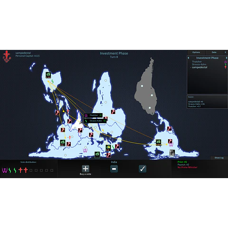Click red cross marker above the bottom-left factory
Viewport: 228px width, 228px height.
[x=69, y=138]
